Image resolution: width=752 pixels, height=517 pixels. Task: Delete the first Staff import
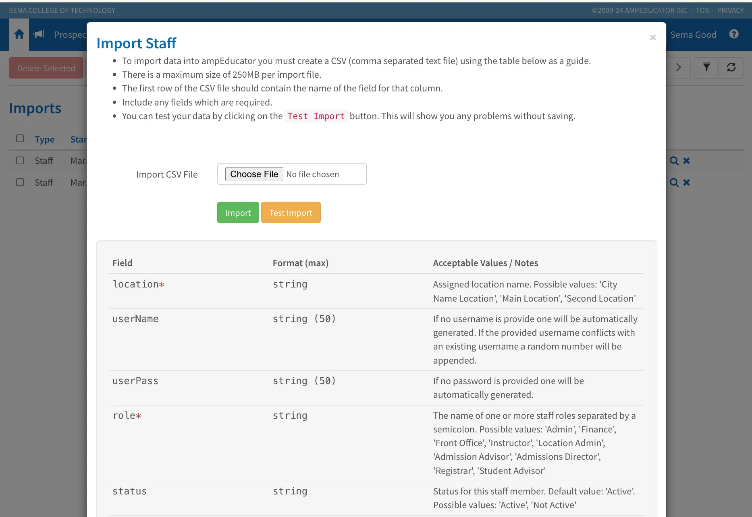687,161
